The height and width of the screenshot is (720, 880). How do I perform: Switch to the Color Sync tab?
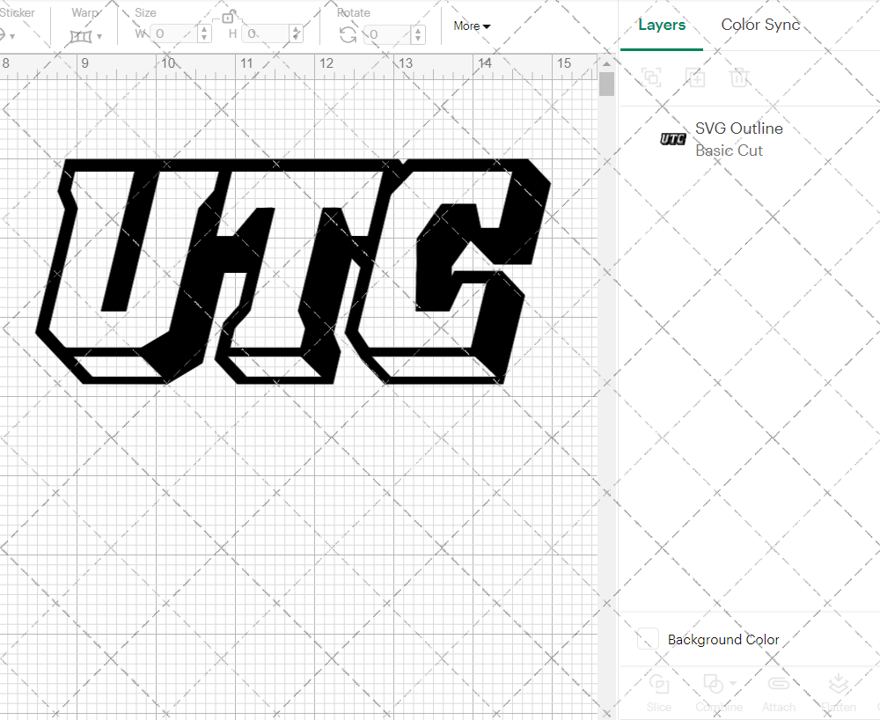(x=759, y=25)
